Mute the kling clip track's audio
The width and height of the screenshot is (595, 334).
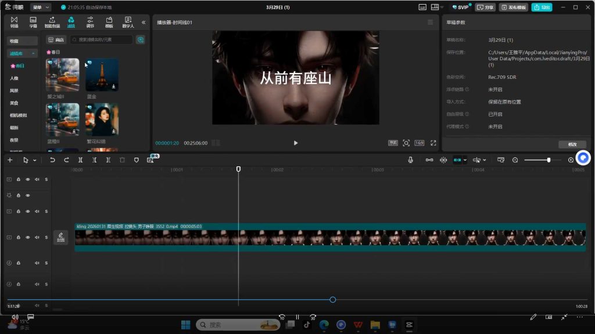coord(37,237)
